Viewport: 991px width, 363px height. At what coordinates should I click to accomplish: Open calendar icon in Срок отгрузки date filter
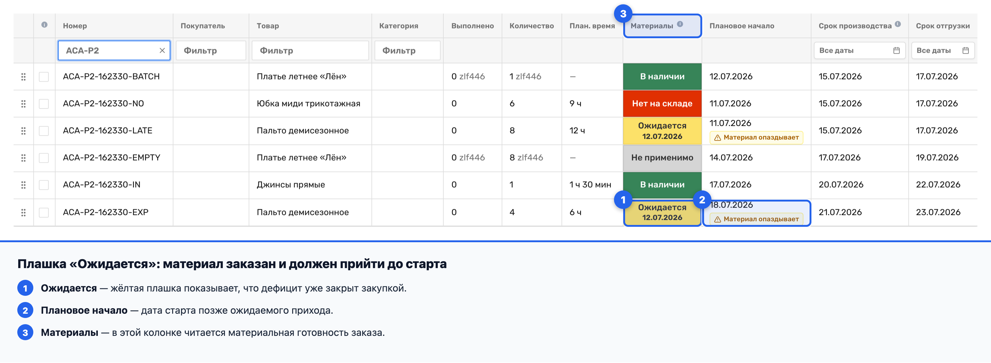pos(965,50)
